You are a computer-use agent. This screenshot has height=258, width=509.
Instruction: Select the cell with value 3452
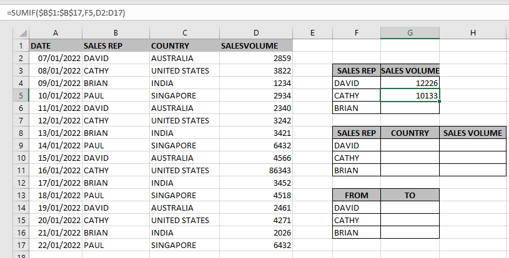tap(256, 183)
